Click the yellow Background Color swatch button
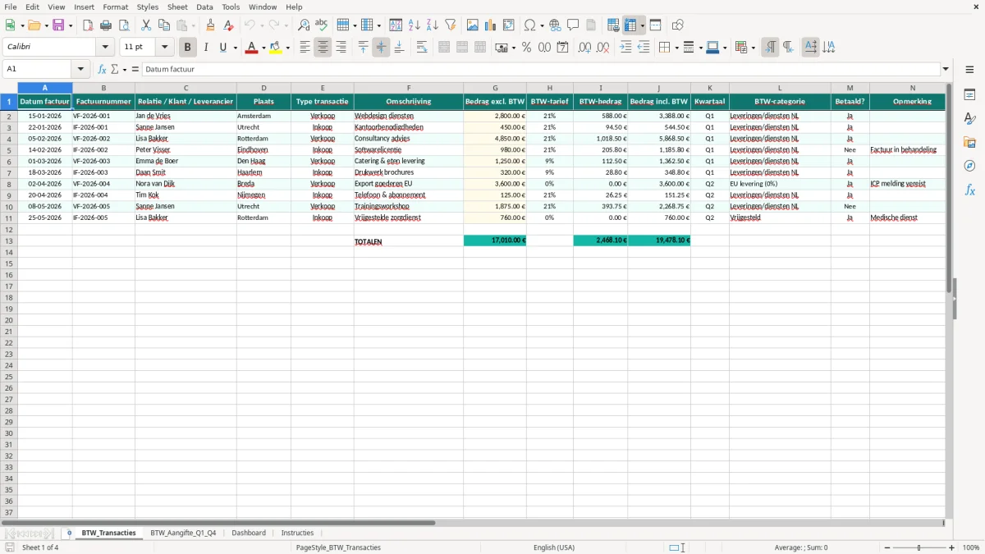This screenshot has width=985, height=554. (276, 48)
